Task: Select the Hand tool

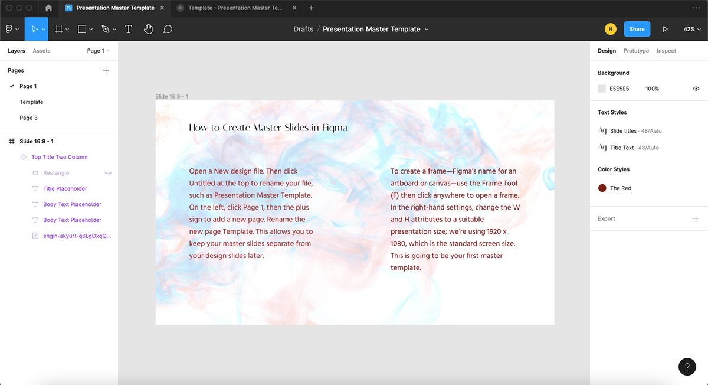Action: pos(148,28)
